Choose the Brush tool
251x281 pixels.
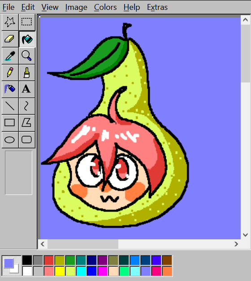pyautogui.click(x=27, y=73)
